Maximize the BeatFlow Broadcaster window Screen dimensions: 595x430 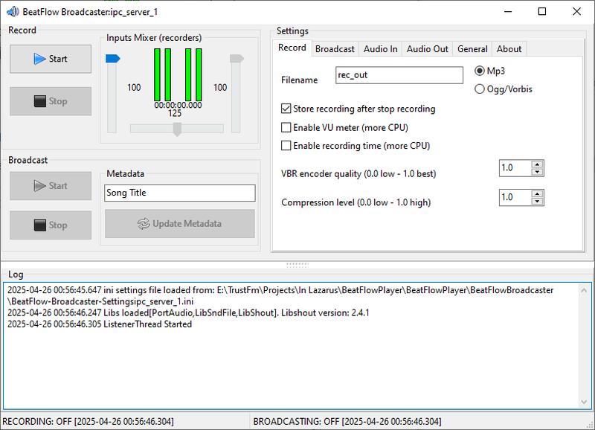(x=542, y=12)
